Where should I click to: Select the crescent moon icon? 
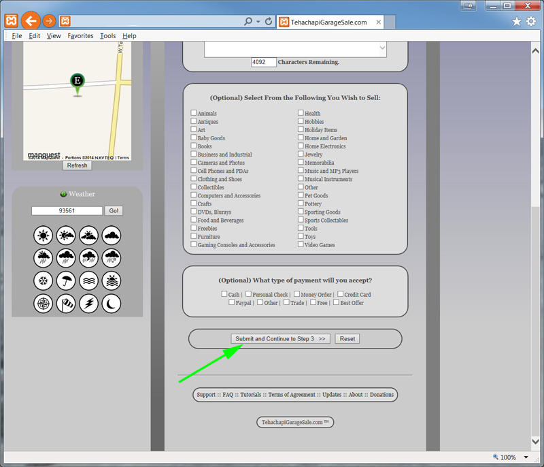click(x=112, y=304)
